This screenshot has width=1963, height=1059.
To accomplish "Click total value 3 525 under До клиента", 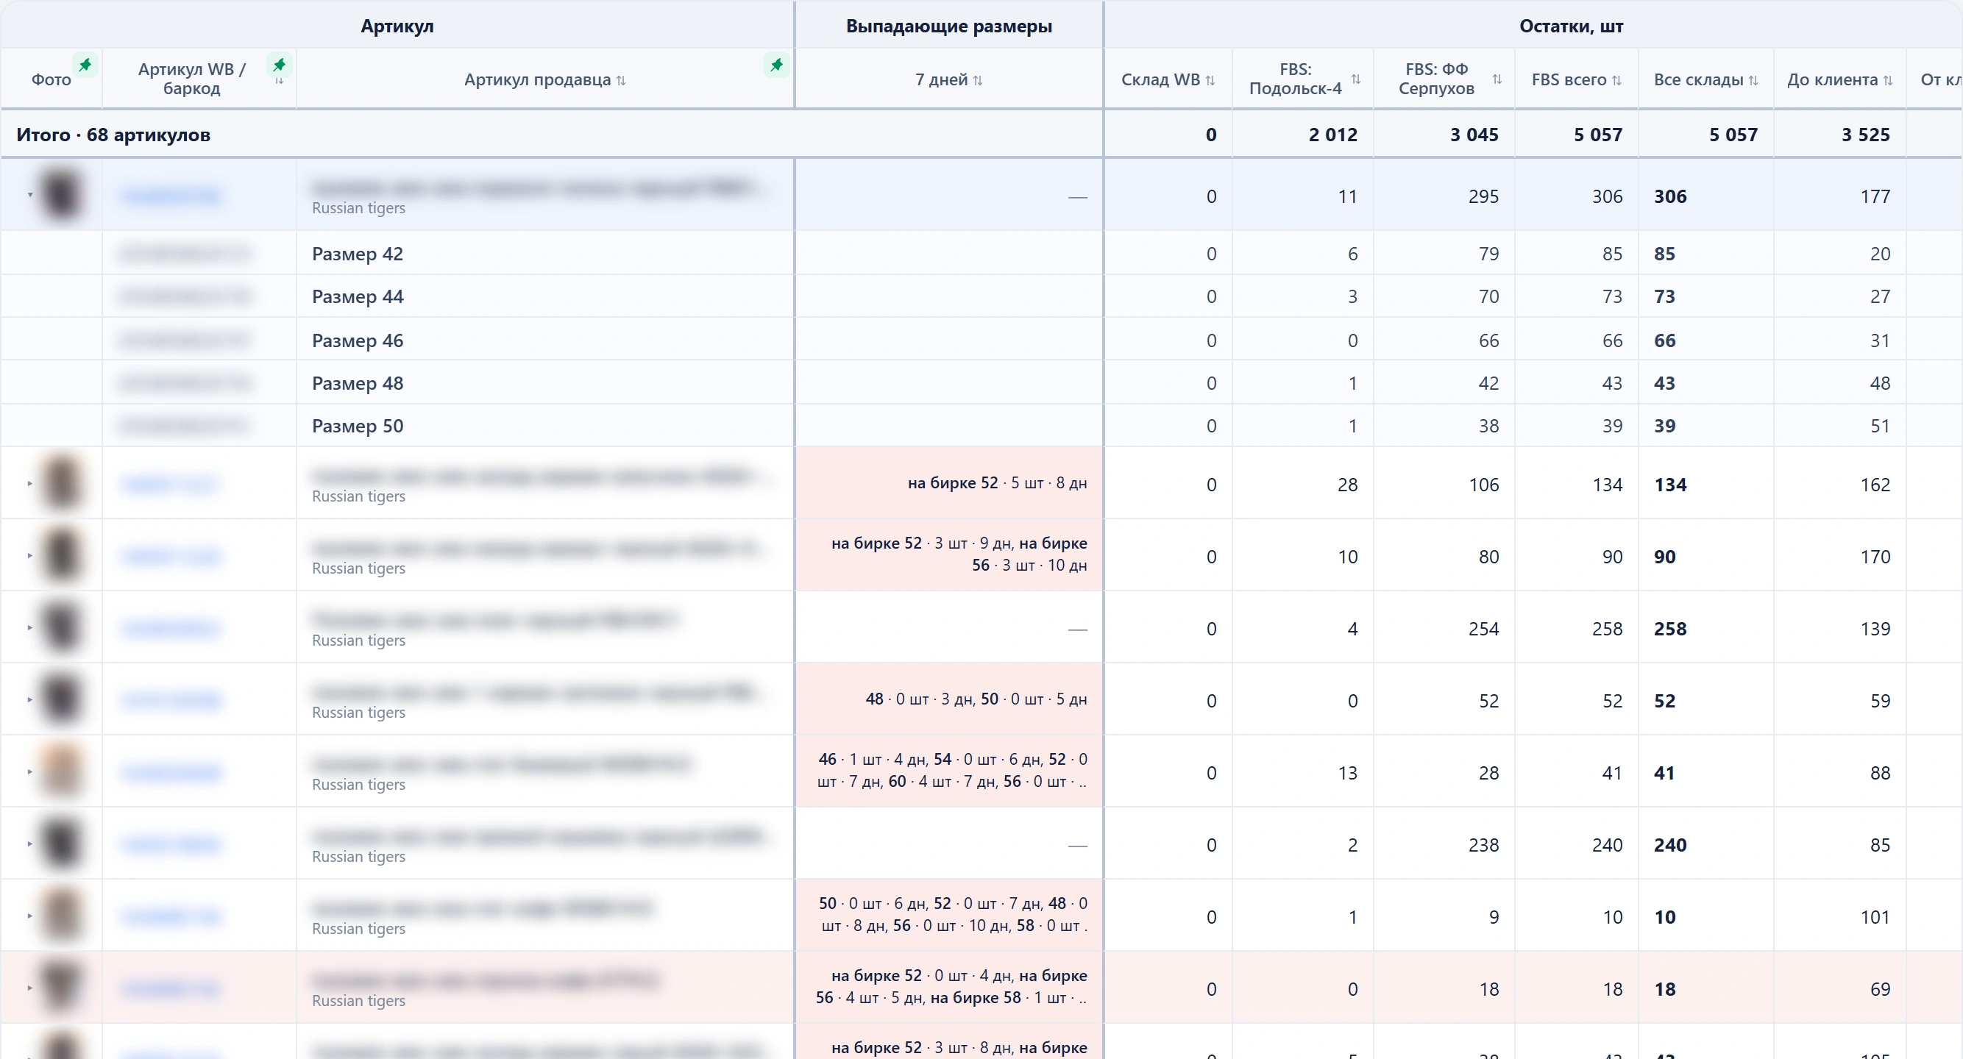I will [1865, 135].
